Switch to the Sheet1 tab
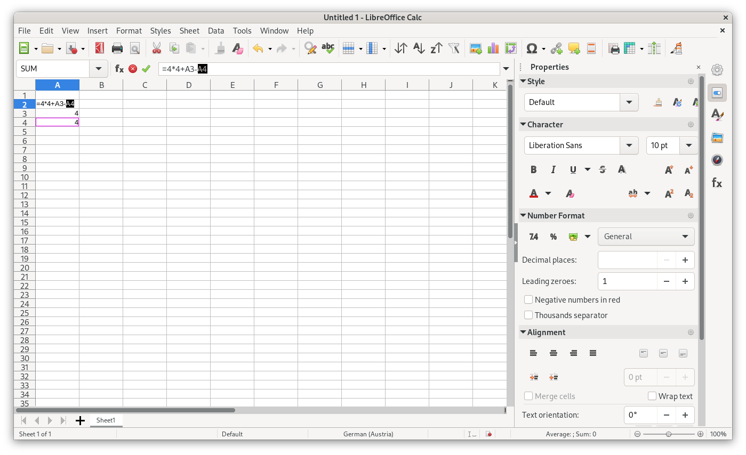746x455 pixels. coord(106,420)
